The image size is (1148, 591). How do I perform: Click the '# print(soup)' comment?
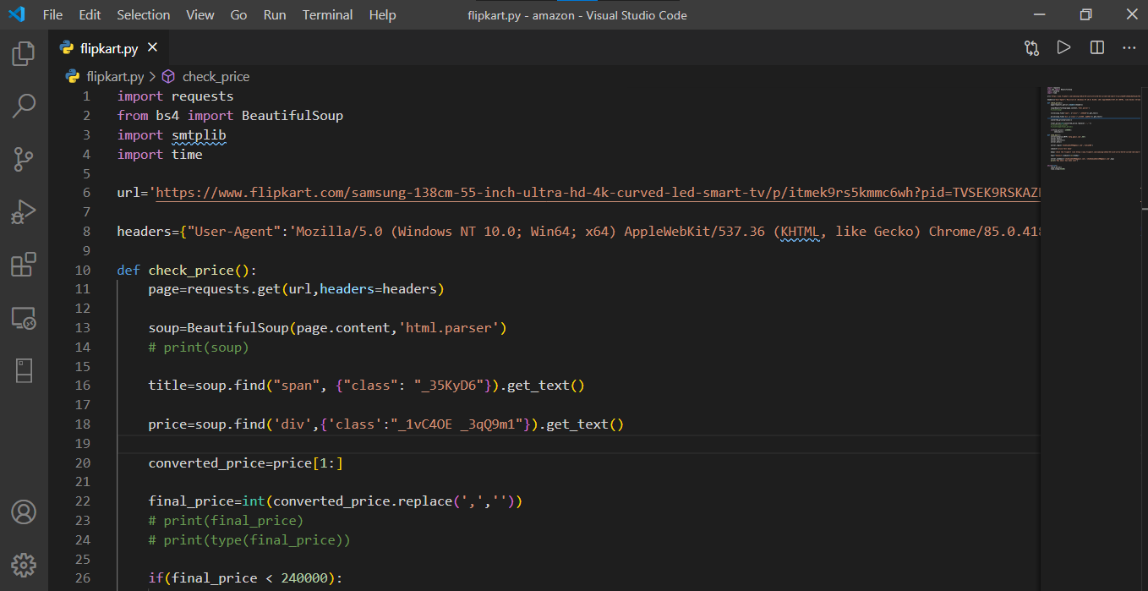(199, 347)
